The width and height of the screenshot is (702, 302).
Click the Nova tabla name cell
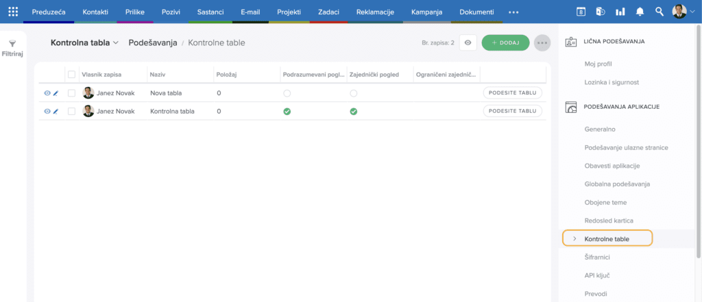pyautogui.click(x=166, y=93)
